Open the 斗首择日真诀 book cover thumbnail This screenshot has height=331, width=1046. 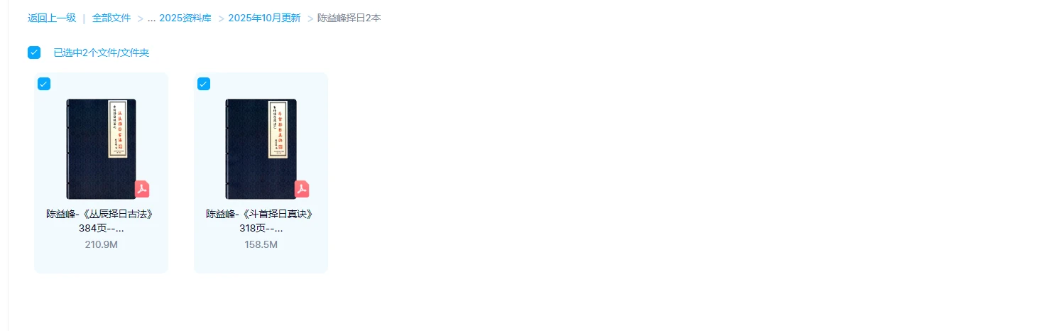click(261, 149)
